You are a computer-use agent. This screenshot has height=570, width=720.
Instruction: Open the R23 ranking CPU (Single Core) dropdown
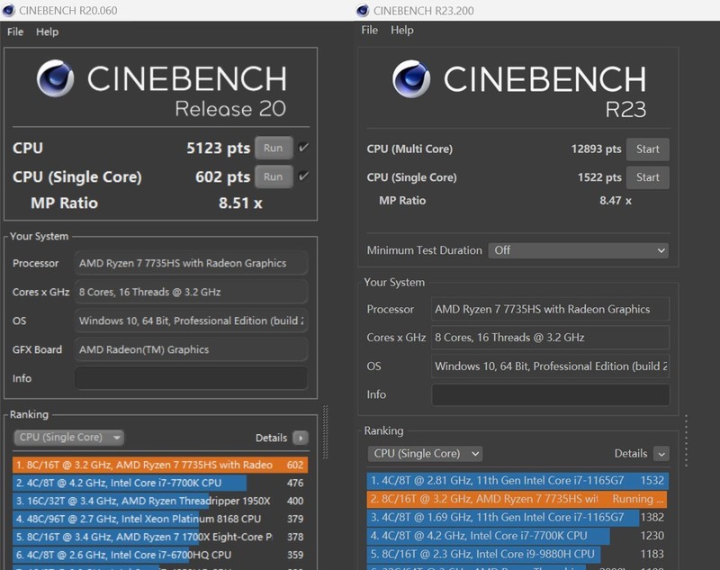425,454
